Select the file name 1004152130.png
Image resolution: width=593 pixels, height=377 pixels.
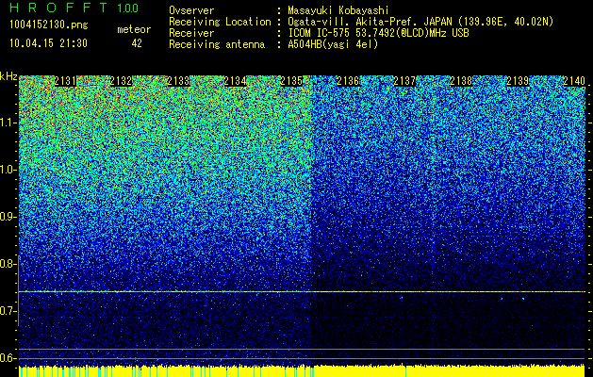click(x=49, y=25)
